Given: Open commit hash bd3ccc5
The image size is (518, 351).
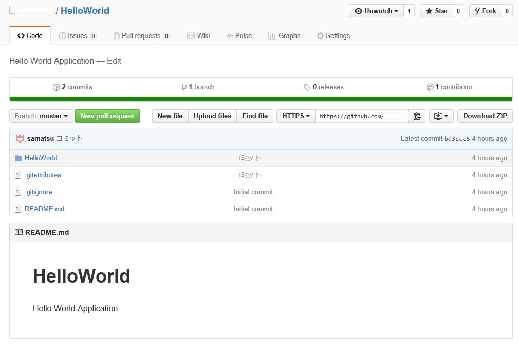Looking at the screenshot, I should pyautogui.click(x=457, y=139).
